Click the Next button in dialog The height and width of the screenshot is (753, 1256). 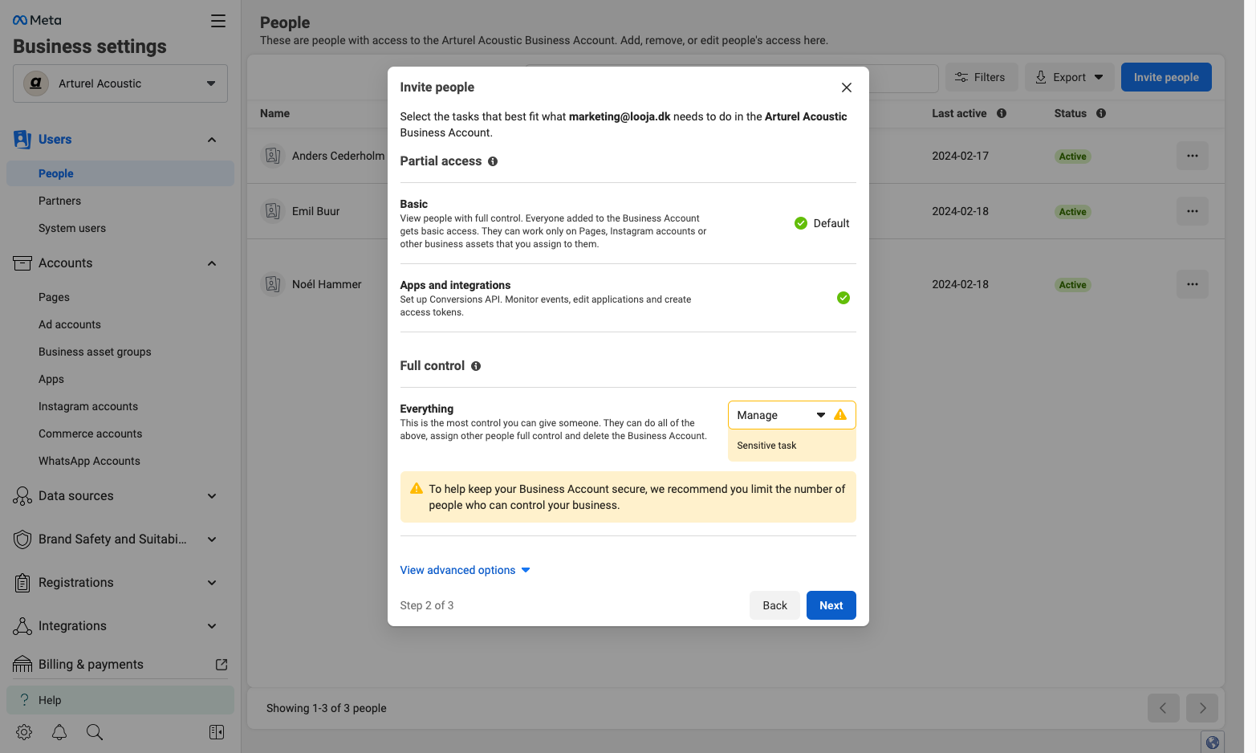[831, 605]
